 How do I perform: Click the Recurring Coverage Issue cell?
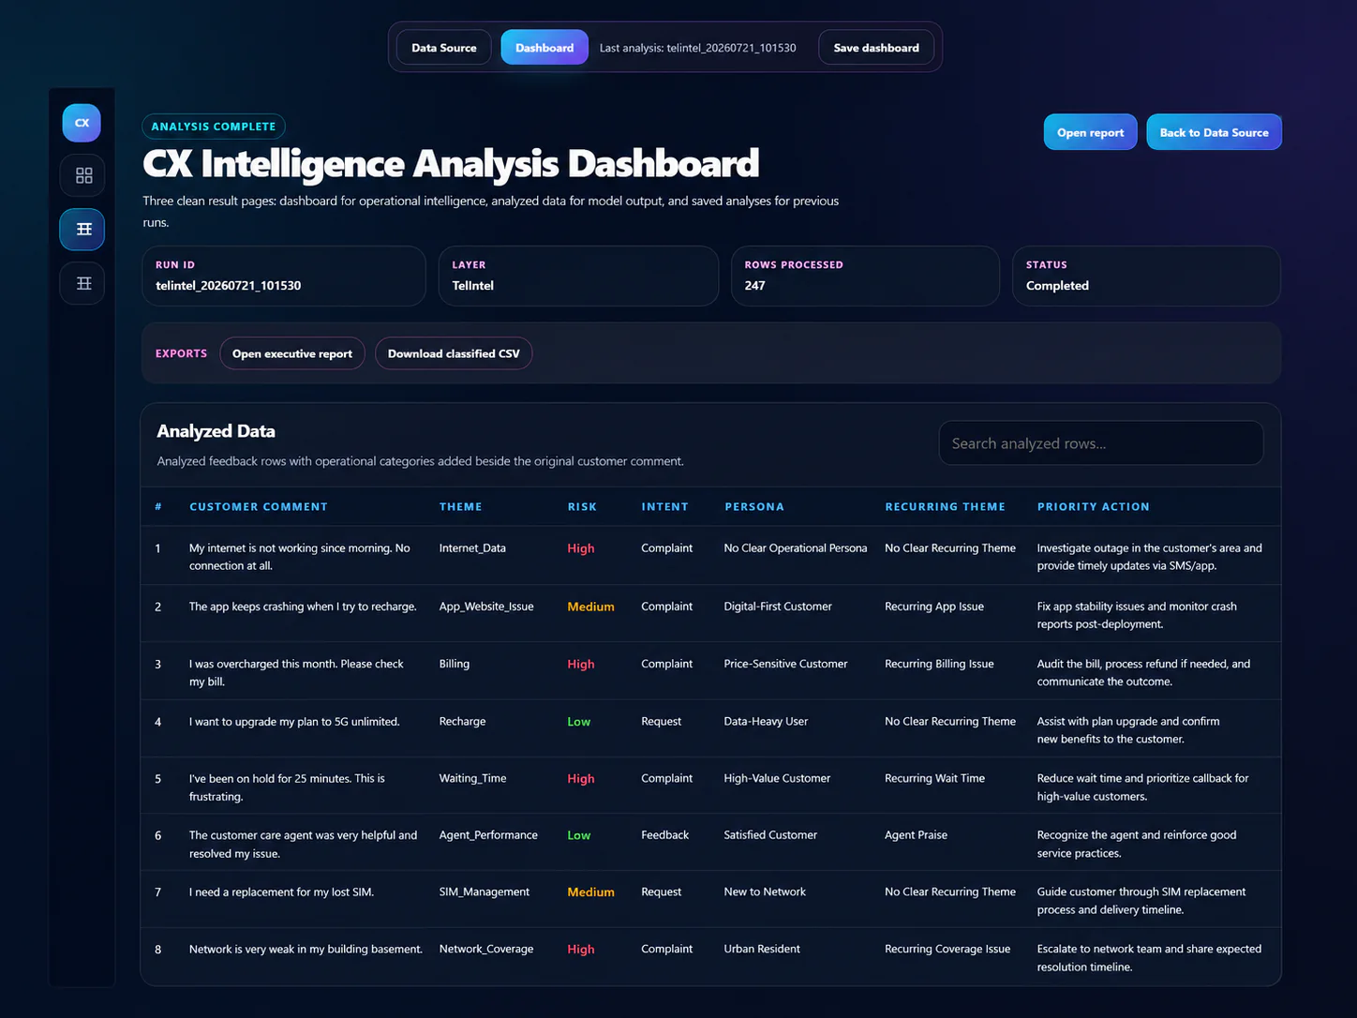click(x=947, y=950)
